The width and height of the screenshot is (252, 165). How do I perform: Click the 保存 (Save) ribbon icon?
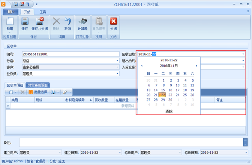(25, 24)
